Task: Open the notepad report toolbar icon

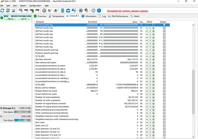Action: tap(62, 10)
